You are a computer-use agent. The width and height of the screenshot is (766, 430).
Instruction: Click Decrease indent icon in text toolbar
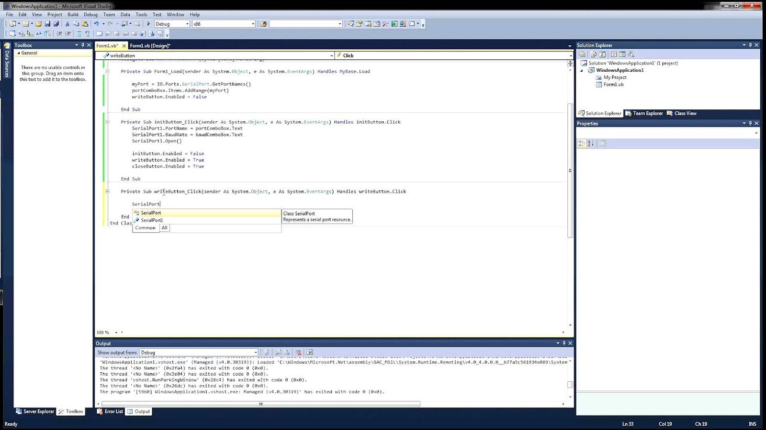pos(59,34)
